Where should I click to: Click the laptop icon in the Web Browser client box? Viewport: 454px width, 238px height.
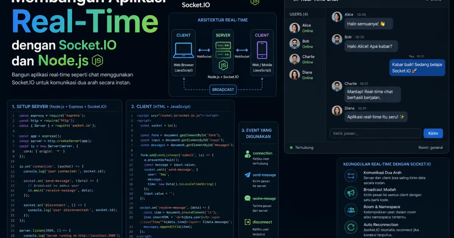(x=183, y=50)
